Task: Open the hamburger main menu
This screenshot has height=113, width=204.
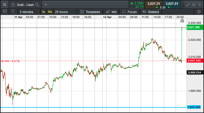Action: click(x=4, y=5)
